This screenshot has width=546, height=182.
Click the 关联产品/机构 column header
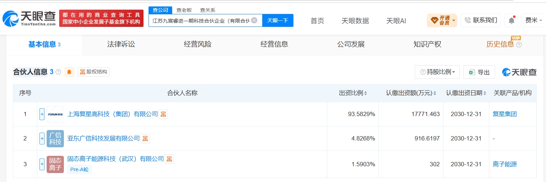coord(513,93)
